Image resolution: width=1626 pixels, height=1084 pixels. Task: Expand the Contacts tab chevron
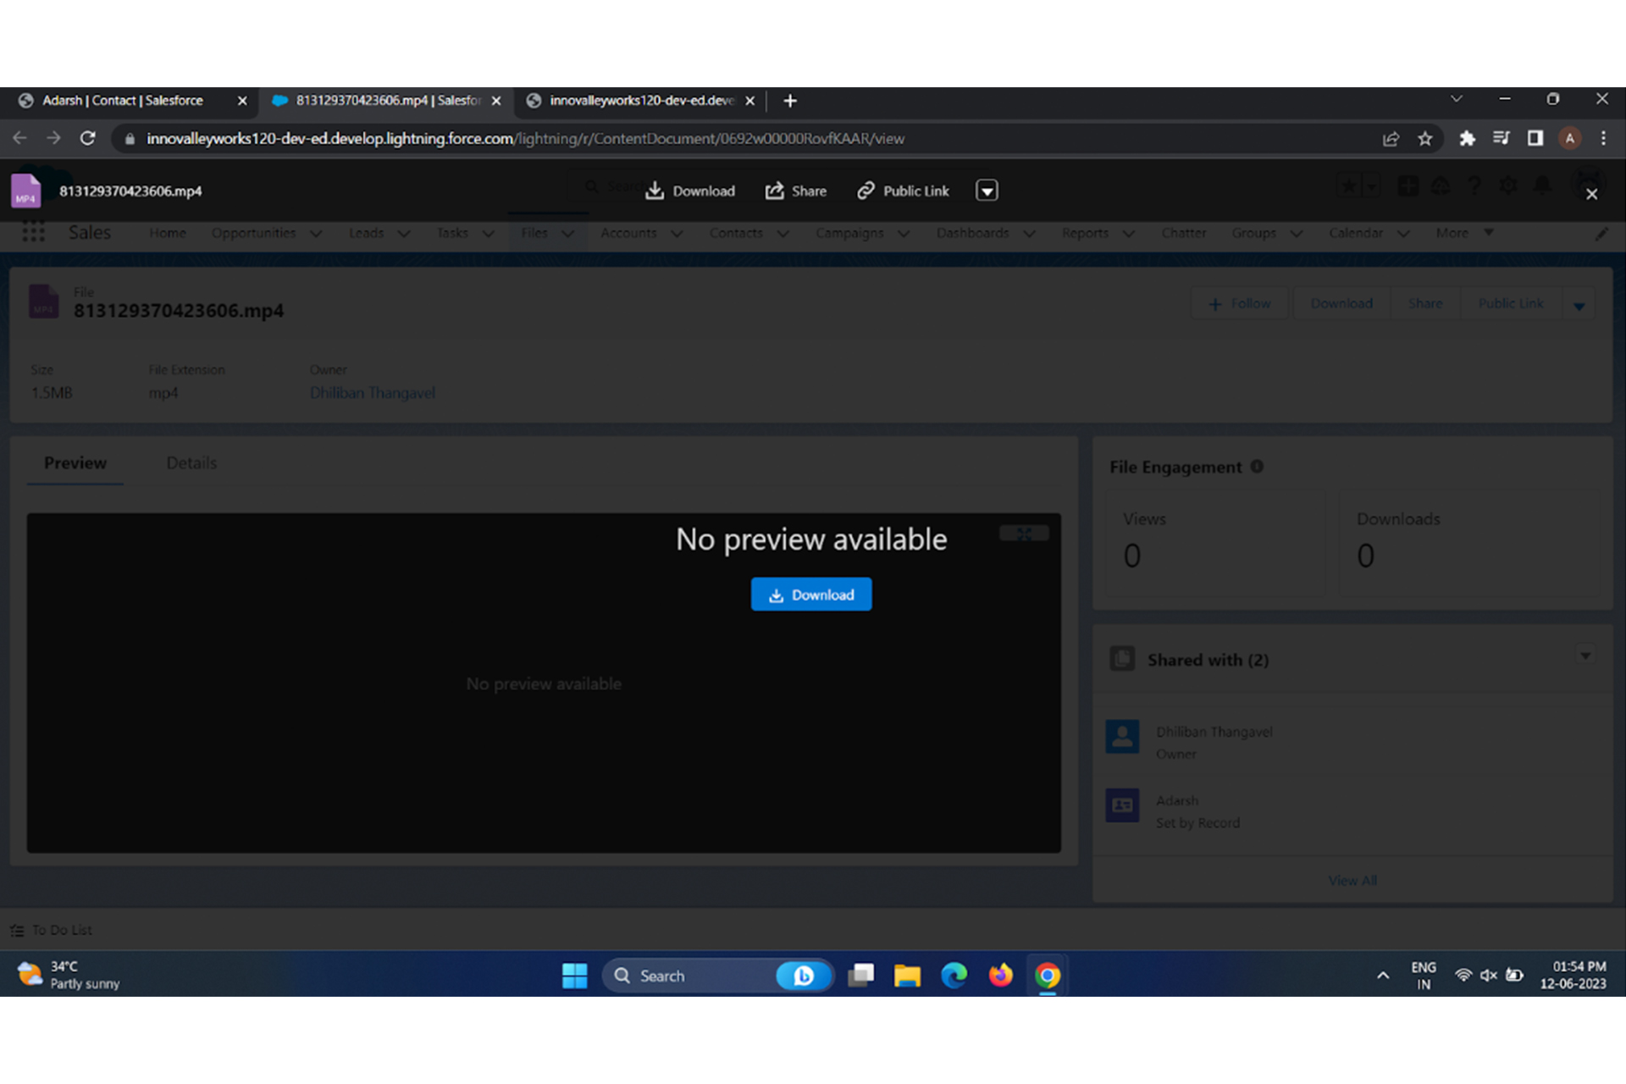[783, 234]
